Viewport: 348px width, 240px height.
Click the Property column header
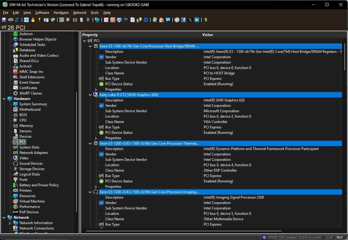(x=90, y=34)
